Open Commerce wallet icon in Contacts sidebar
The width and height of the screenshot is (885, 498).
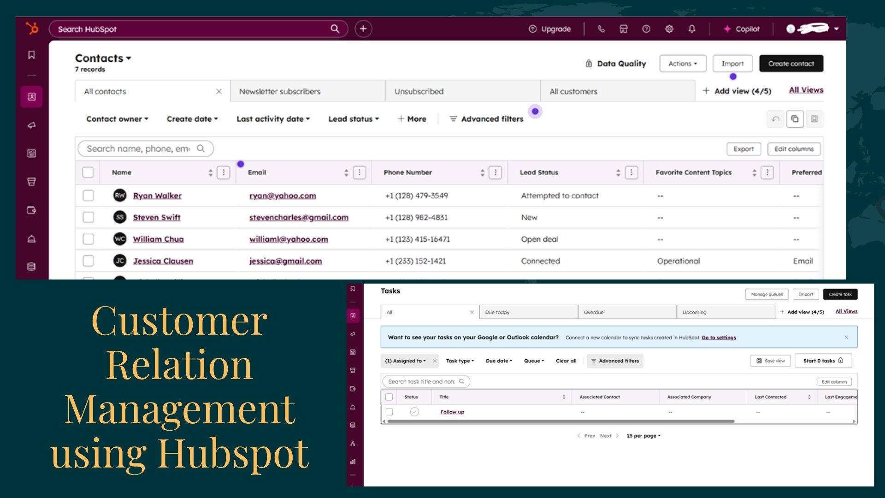coord(31,210)
